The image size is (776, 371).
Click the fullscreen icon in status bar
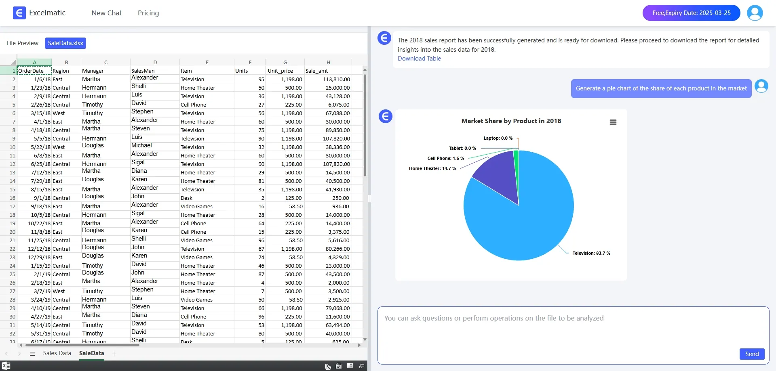pos(362,366)
